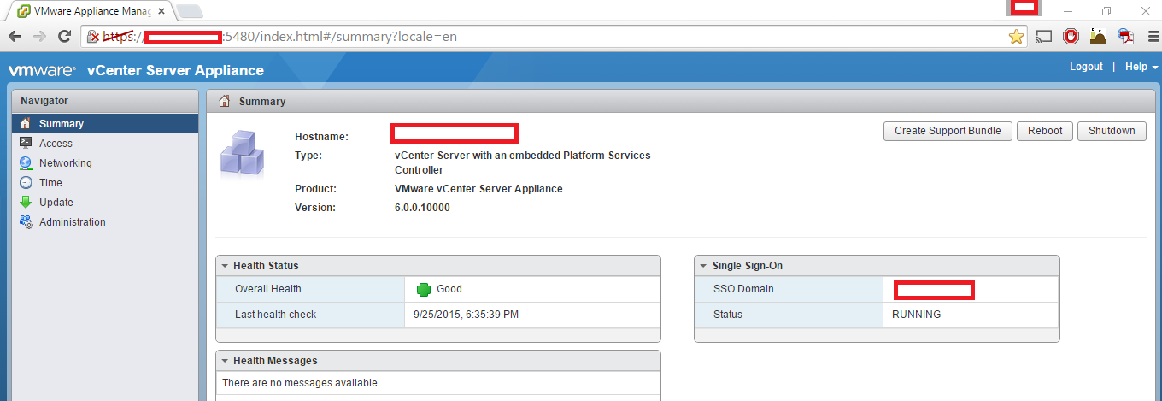Image resolution: width=1162 pixels, height=401 pixels.
Task: Click the browser Back arrow
Action: pyautogui.click(x=15, y=36)
